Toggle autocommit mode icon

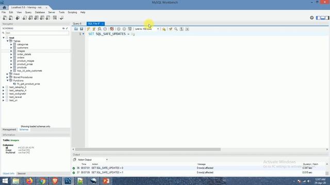pos(130,29)
